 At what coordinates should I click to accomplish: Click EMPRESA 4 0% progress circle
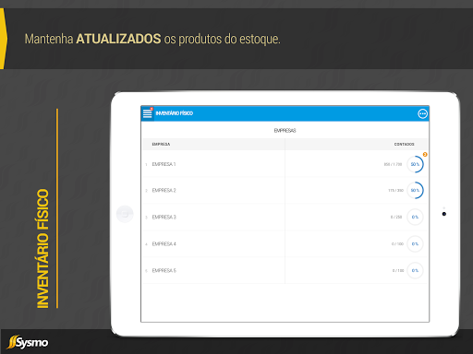pyautogui.click(x=415, y=244)
